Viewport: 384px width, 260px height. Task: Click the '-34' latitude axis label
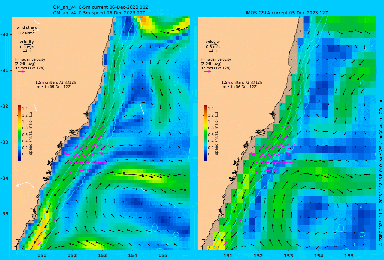tap(4, 178)
